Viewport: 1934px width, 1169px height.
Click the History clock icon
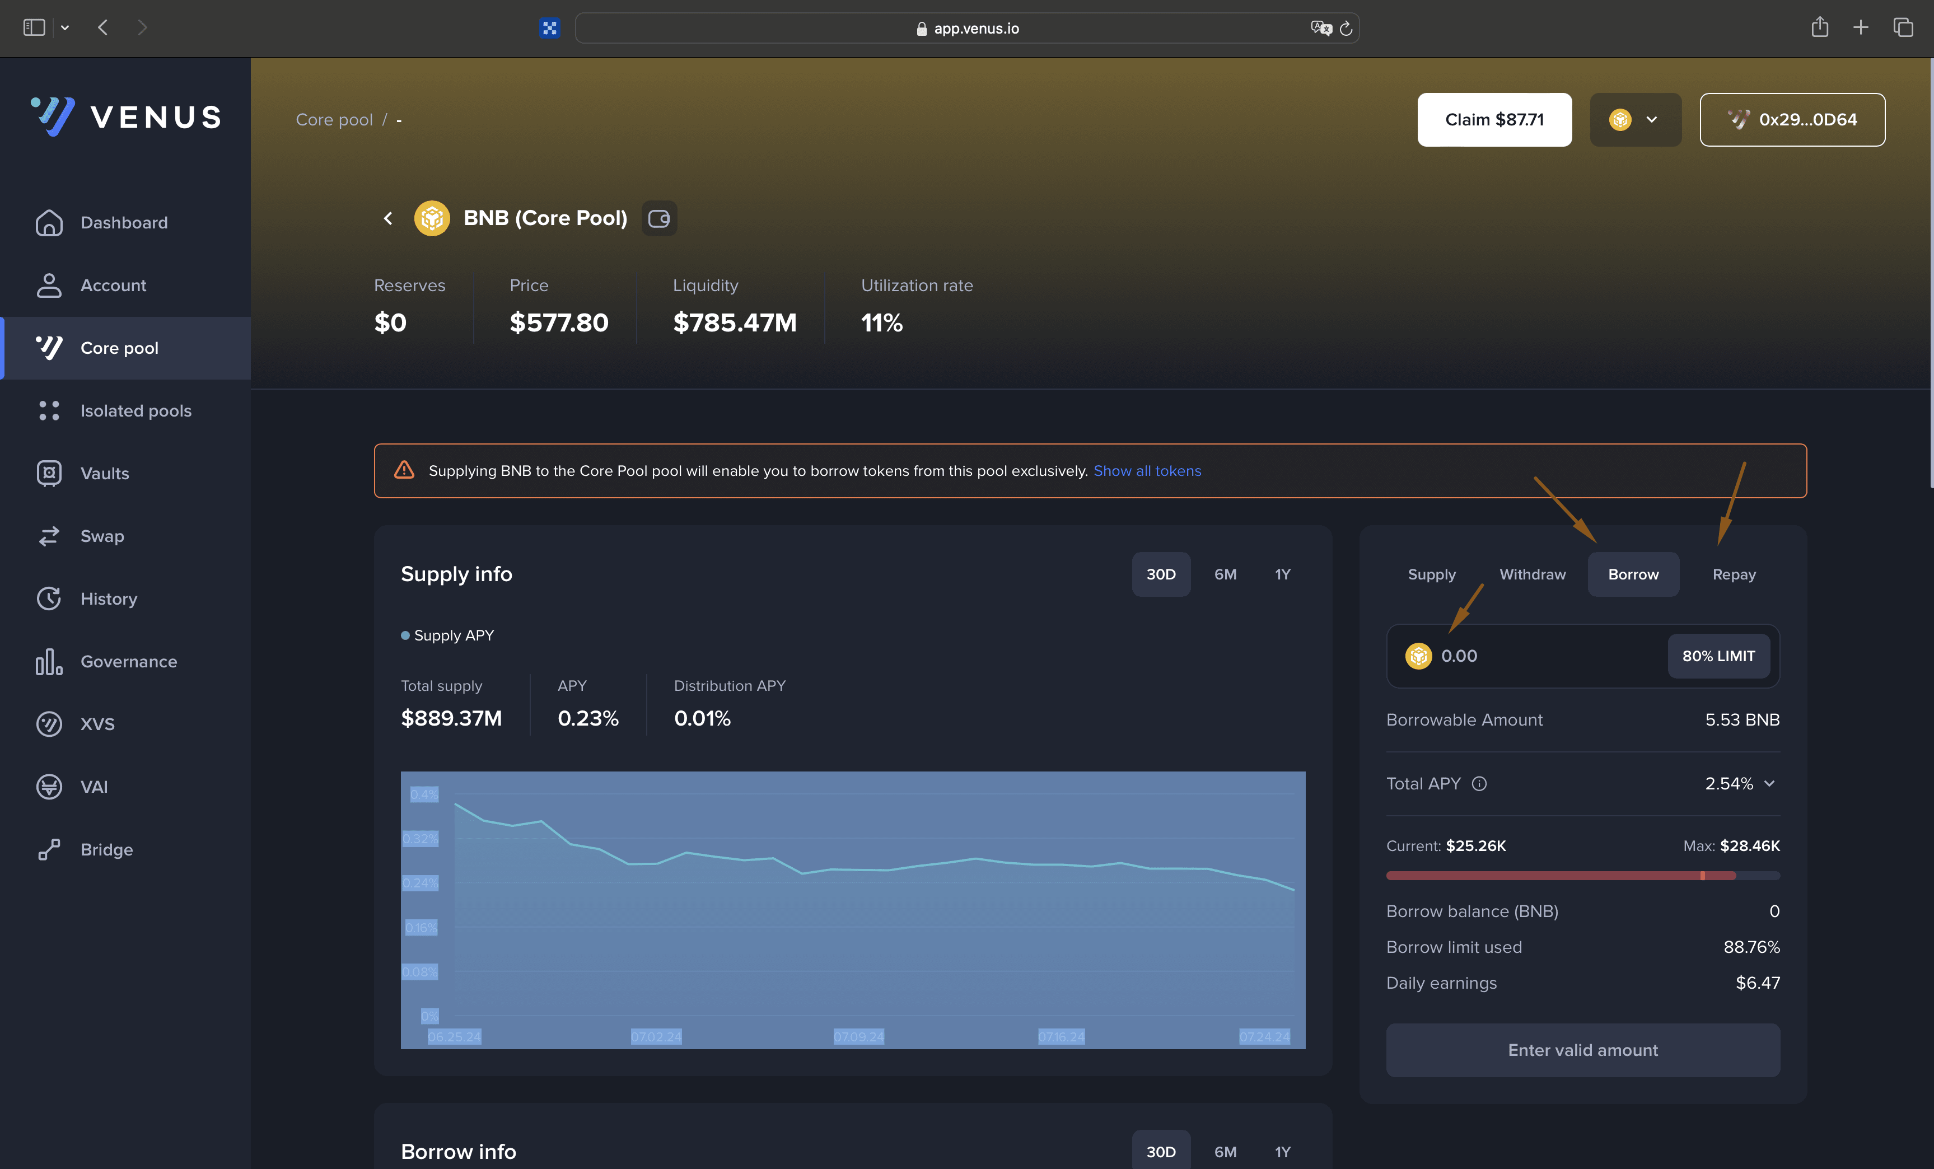click(49, 598)
